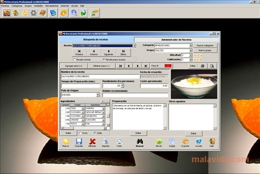Click the users toolbar icon
The image size is (260, 174).
[95, 13]
